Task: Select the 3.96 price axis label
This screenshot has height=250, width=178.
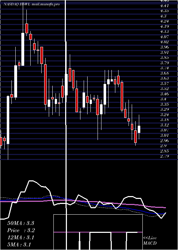Action: [x=164, y=47]
